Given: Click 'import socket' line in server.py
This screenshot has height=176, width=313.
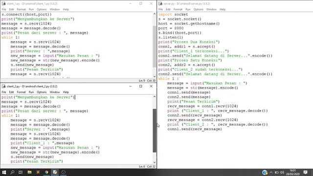Looking at the screenshot, I should tap(173, 14).
